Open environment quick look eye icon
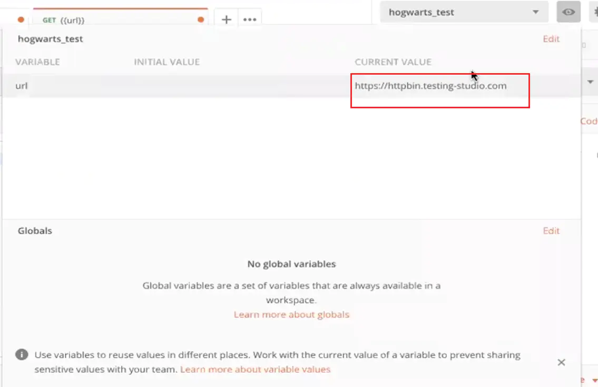The image size is (598, 387). pos(568,12)
